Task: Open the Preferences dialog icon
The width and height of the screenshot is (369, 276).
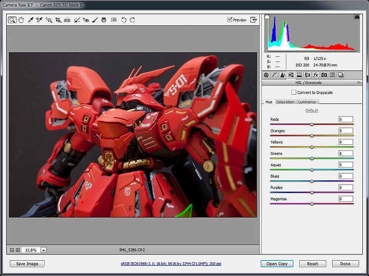Action: point(114,20)
